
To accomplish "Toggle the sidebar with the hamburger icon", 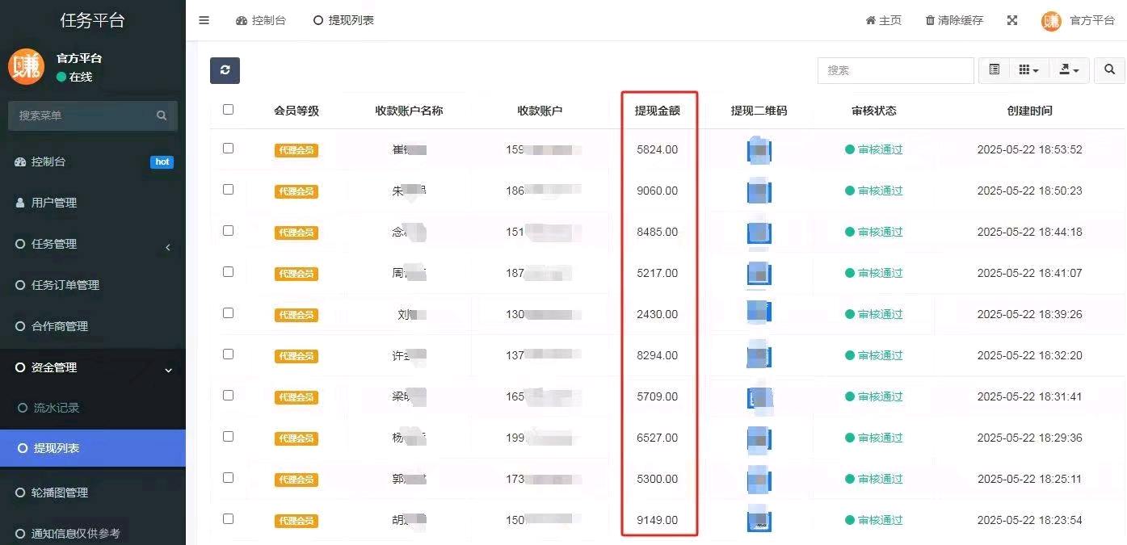I will pyautogui.click(x=204, y=20).
